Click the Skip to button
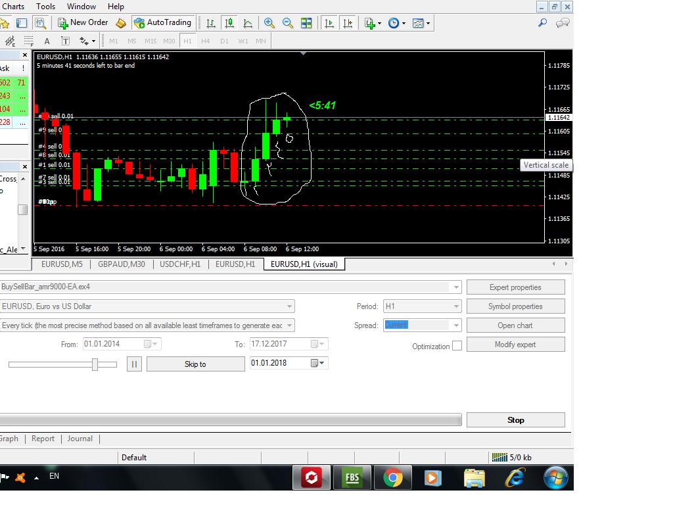This screenshot has height=505, width=673. [196, 364]
